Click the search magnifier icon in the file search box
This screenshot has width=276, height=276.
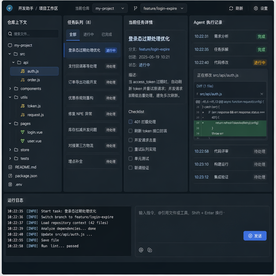tap(10, 33)
